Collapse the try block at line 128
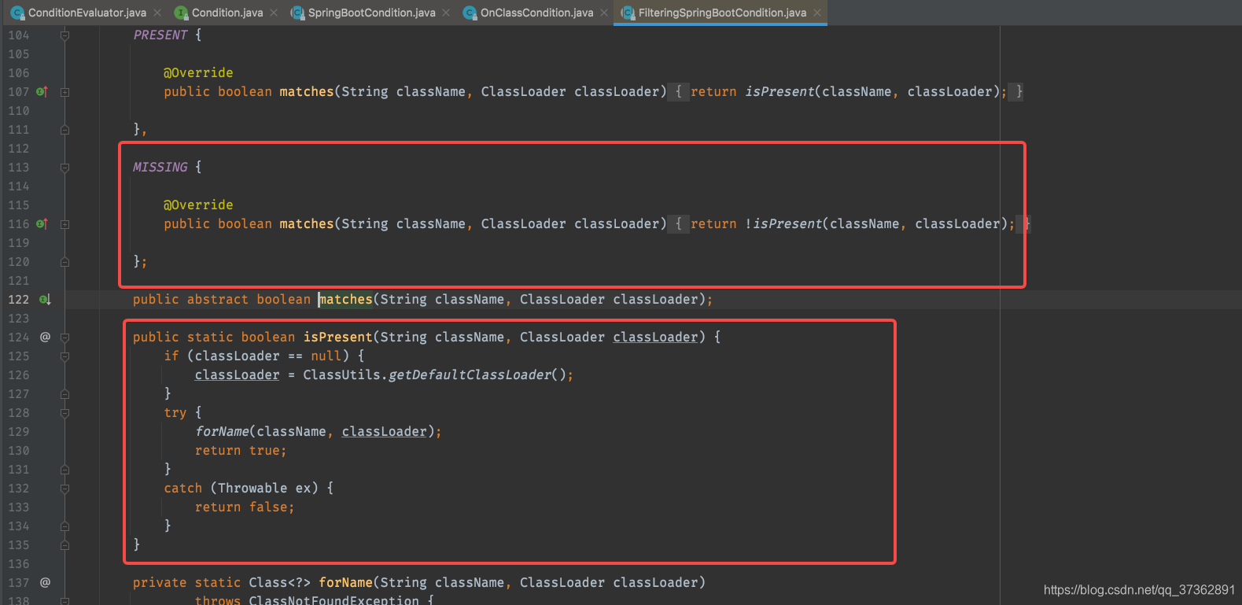Image resolution: width=1242 pixels, height=605 pixels. tap(65, 413)
